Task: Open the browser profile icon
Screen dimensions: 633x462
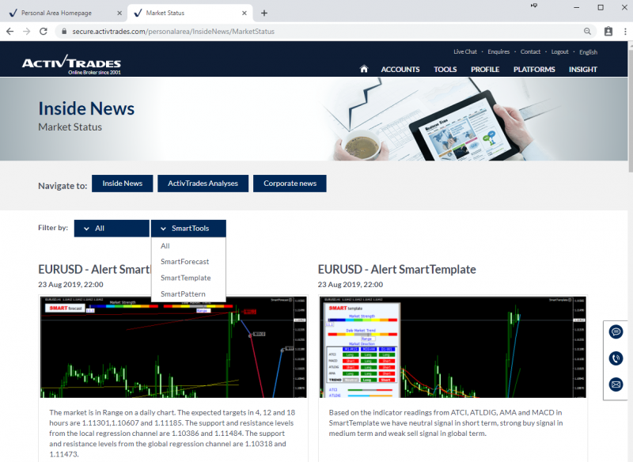Action: click(x=608, y=32)
